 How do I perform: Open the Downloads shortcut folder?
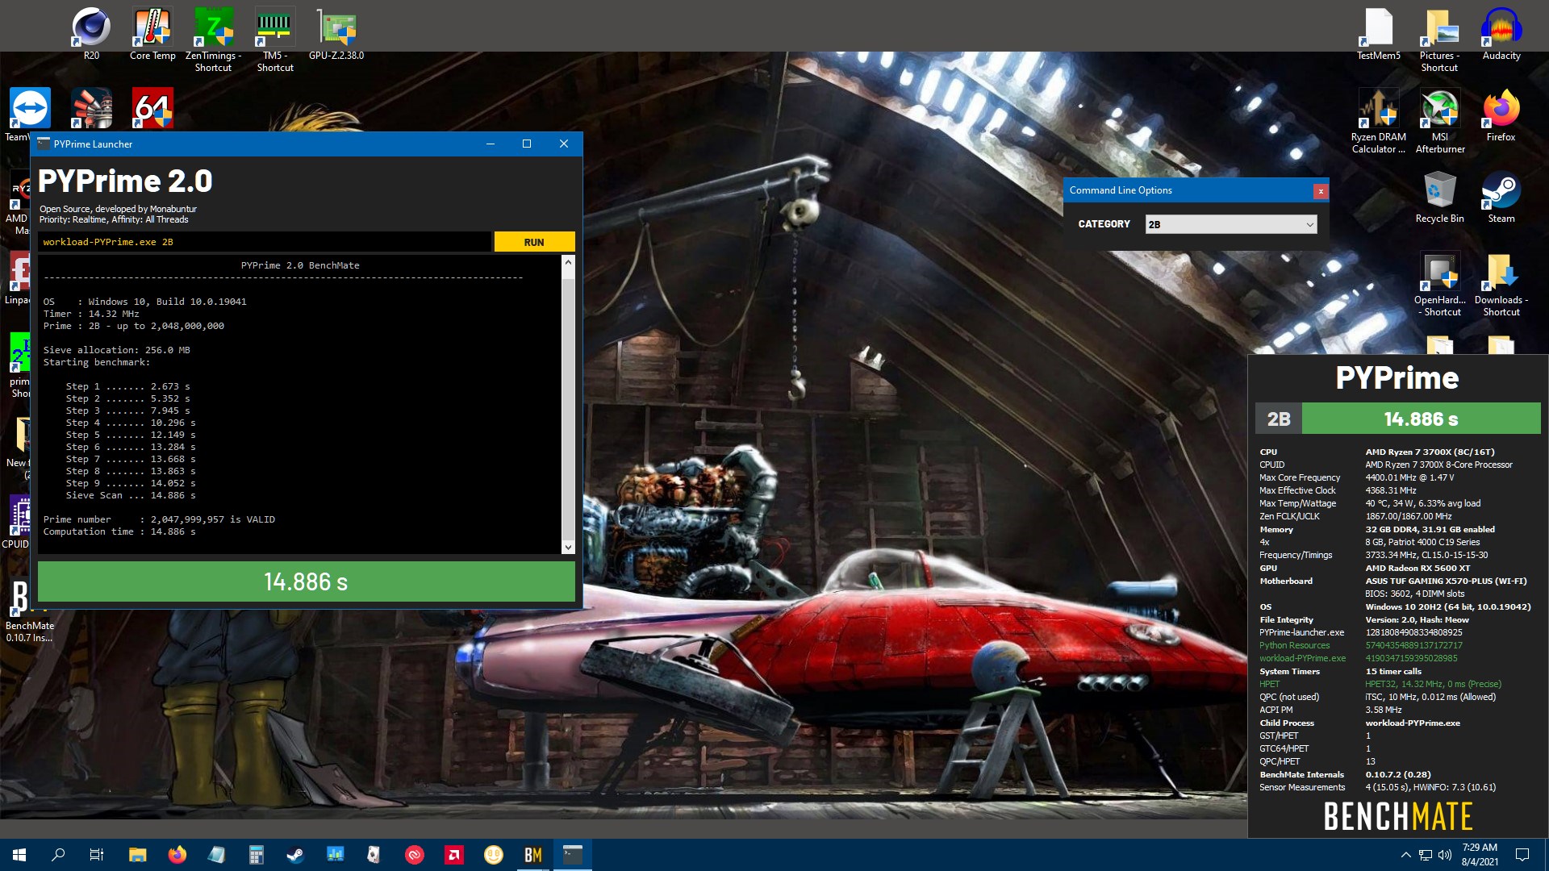tap(1501, 284)
